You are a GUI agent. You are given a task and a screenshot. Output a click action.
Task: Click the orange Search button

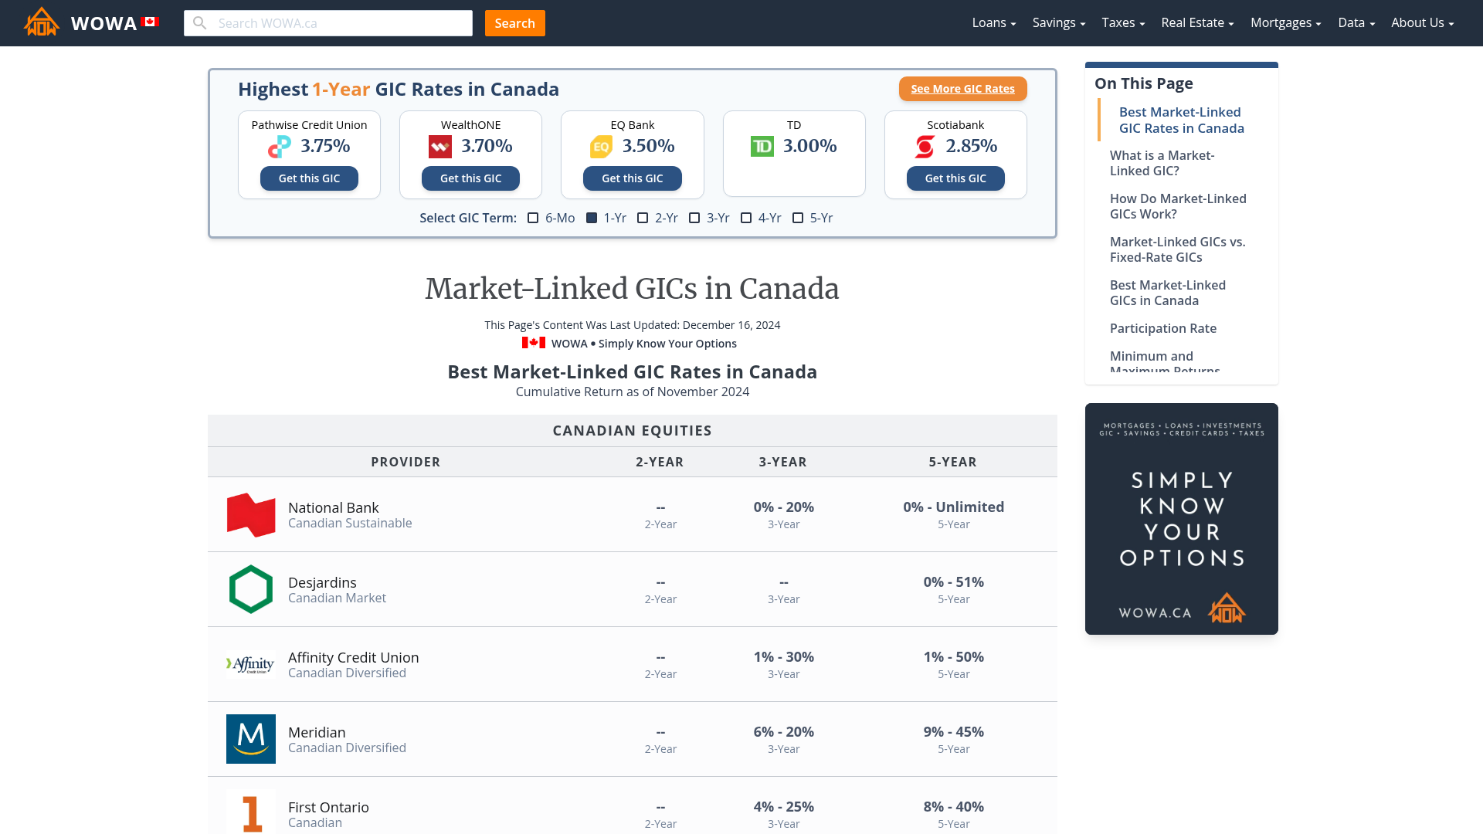click(x=515, y=23)
